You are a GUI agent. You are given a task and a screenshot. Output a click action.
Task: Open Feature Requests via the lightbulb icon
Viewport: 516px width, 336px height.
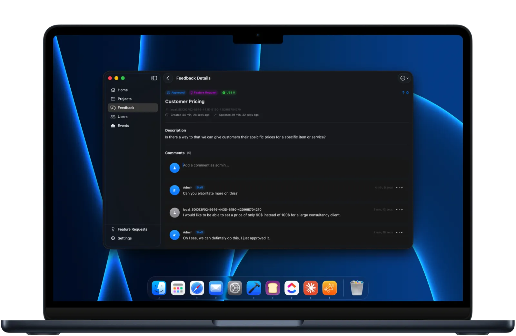(113, 229)
